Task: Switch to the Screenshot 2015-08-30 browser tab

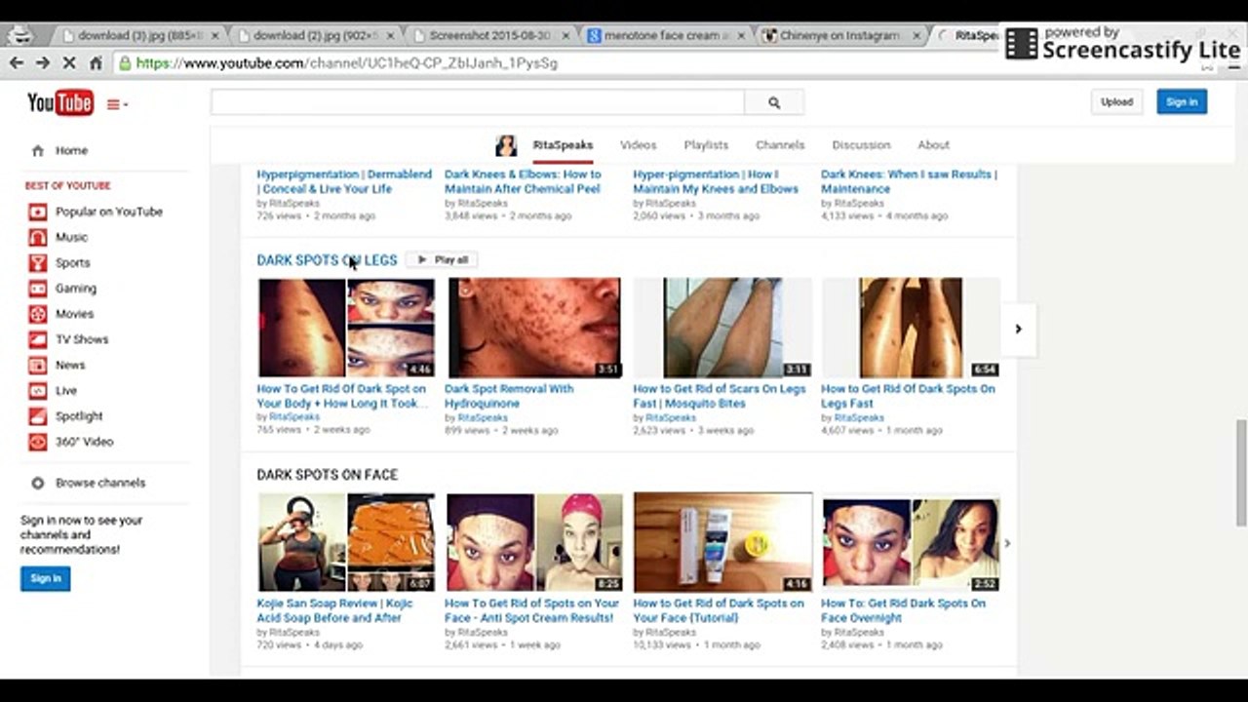Action: click(491, 36)
